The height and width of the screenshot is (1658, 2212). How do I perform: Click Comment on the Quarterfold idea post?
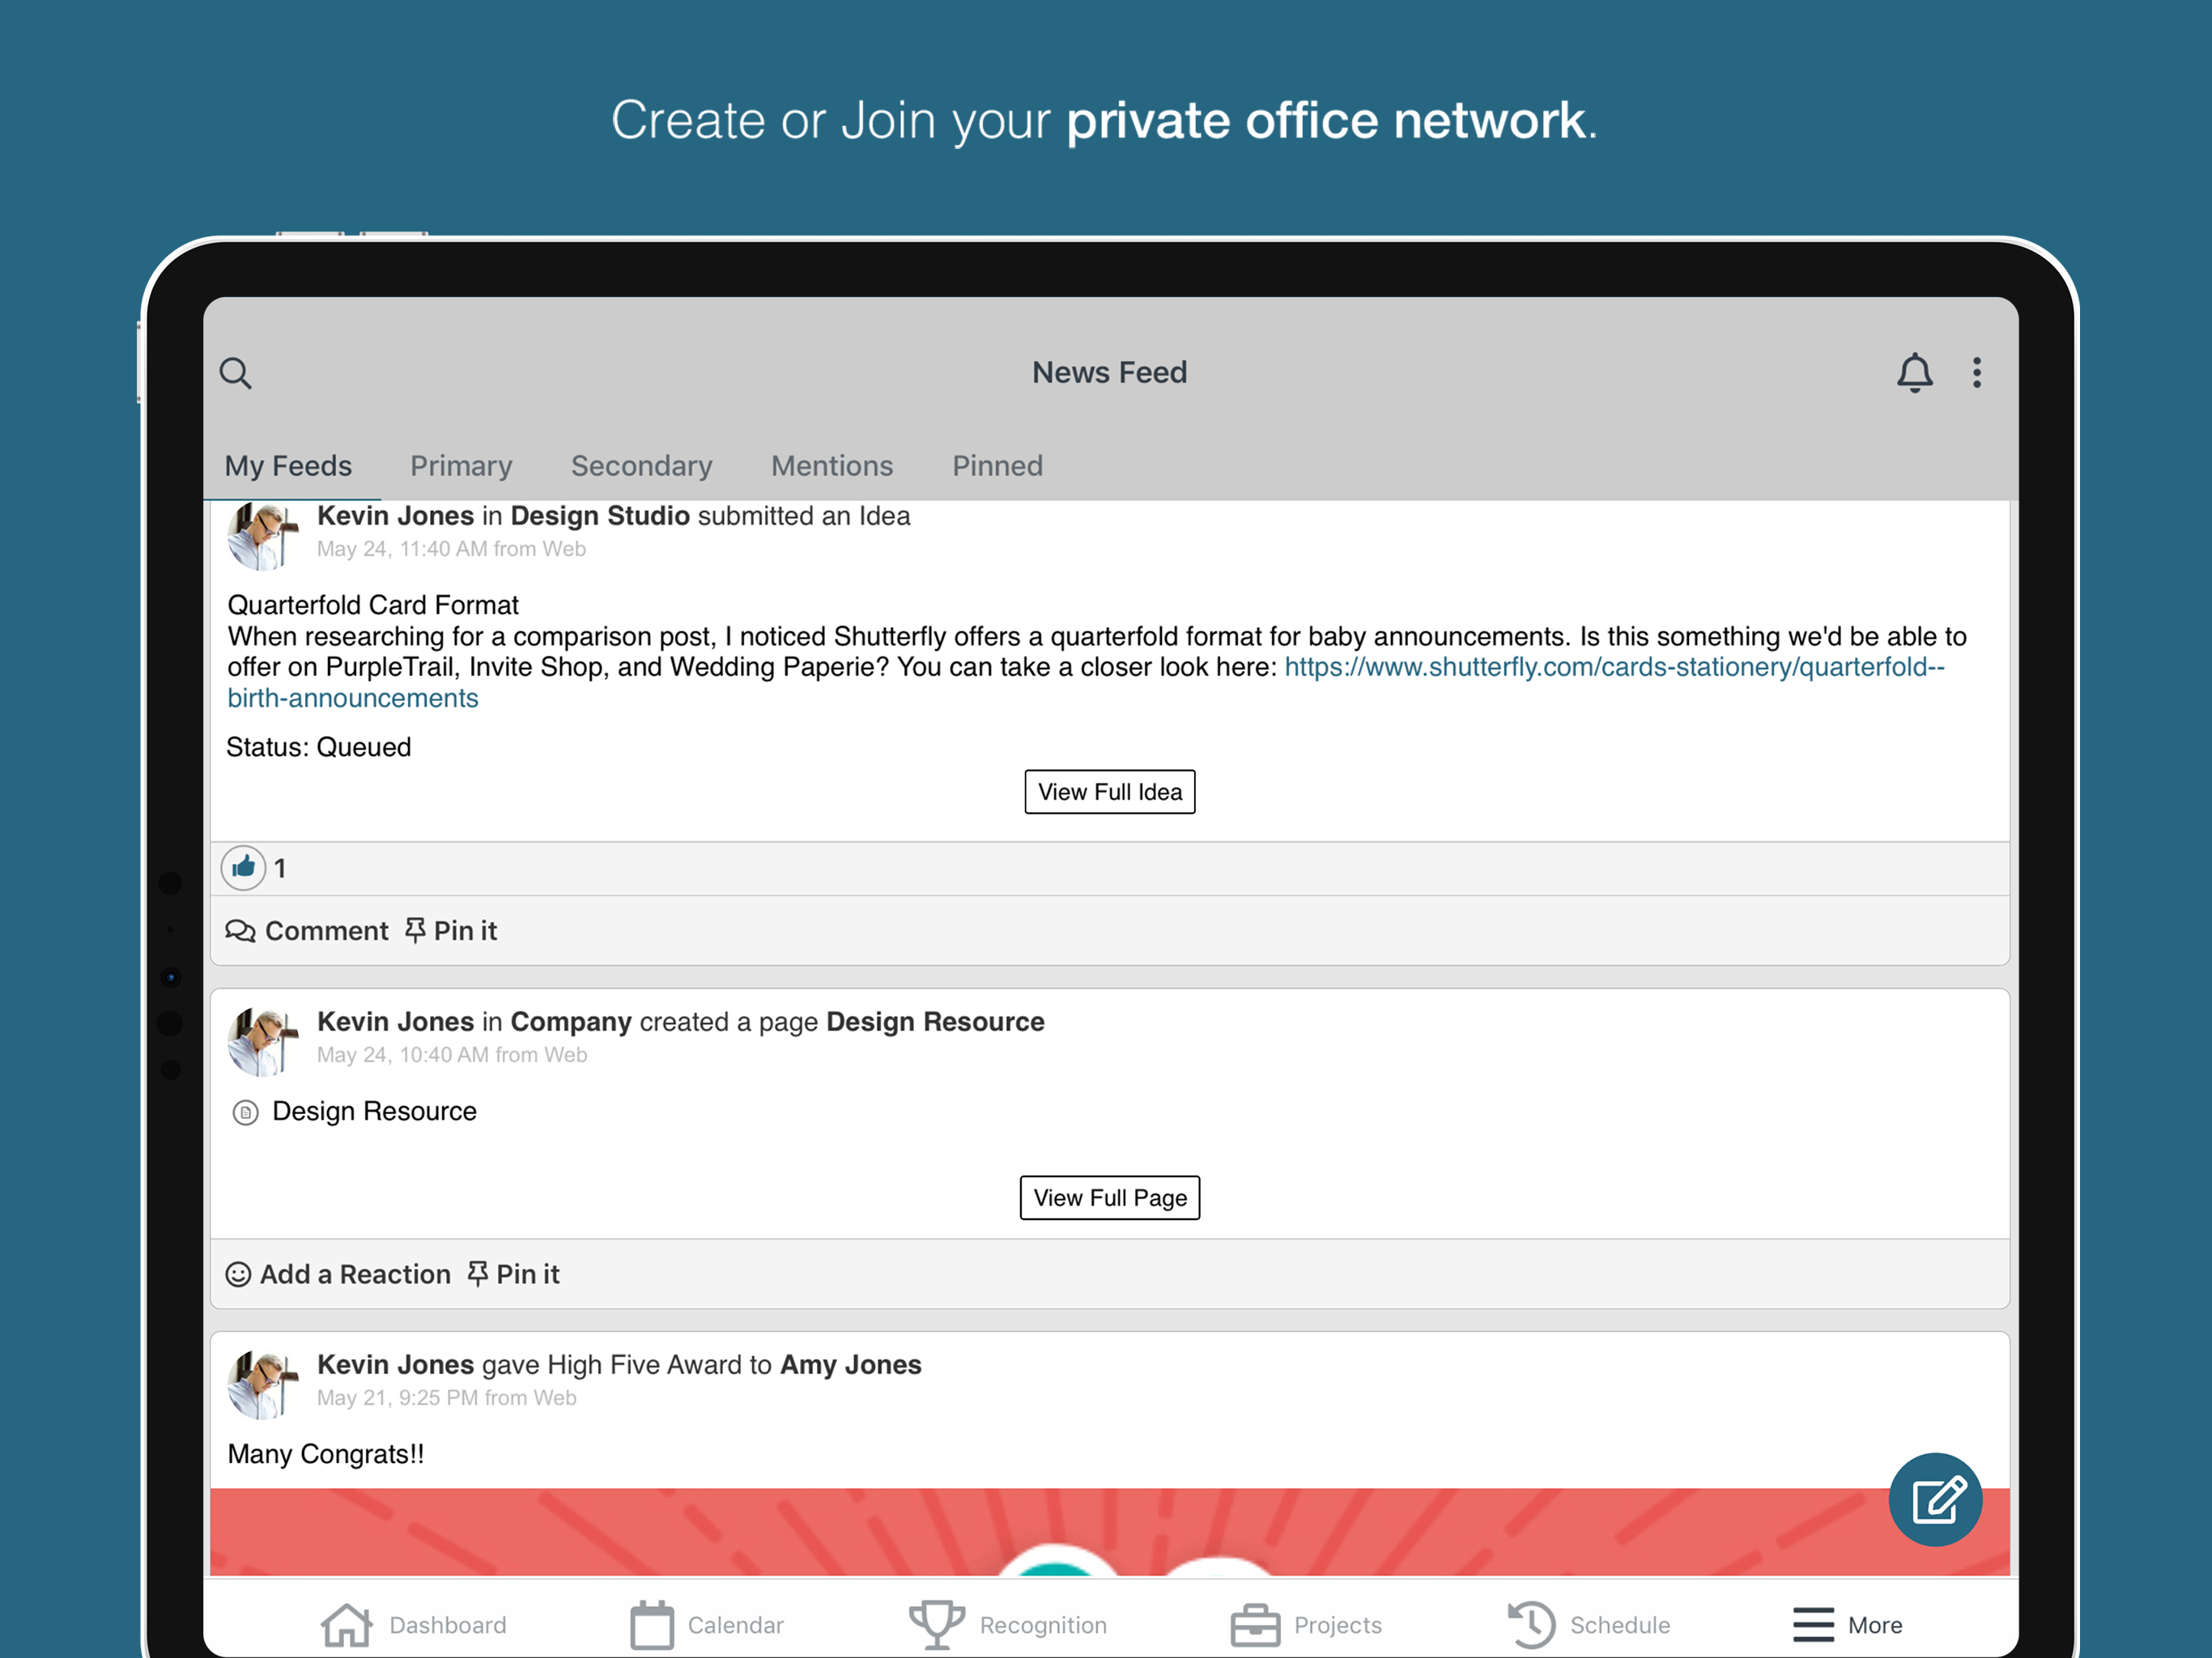click(x=307, y=931)
